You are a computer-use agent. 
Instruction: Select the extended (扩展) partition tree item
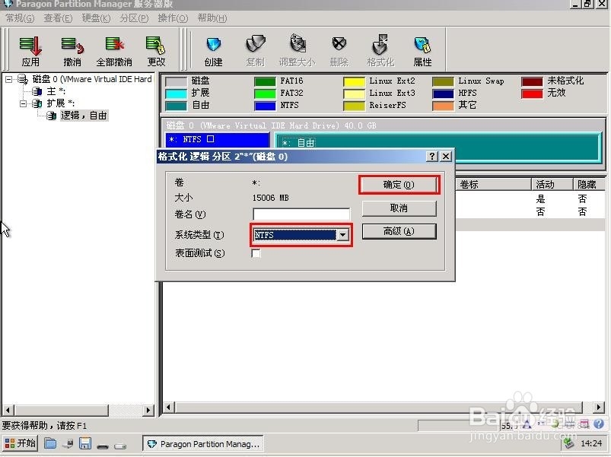tap(55, 103)
